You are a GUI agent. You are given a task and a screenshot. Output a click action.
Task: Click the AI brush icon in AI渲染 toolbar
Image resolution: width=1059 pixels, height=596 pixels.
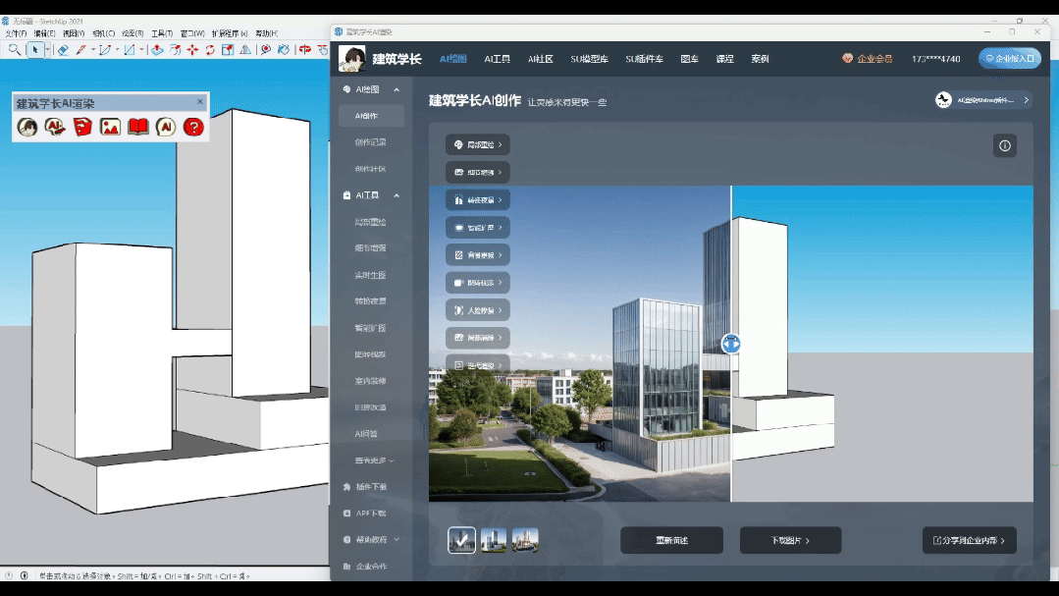pos(55,127)
